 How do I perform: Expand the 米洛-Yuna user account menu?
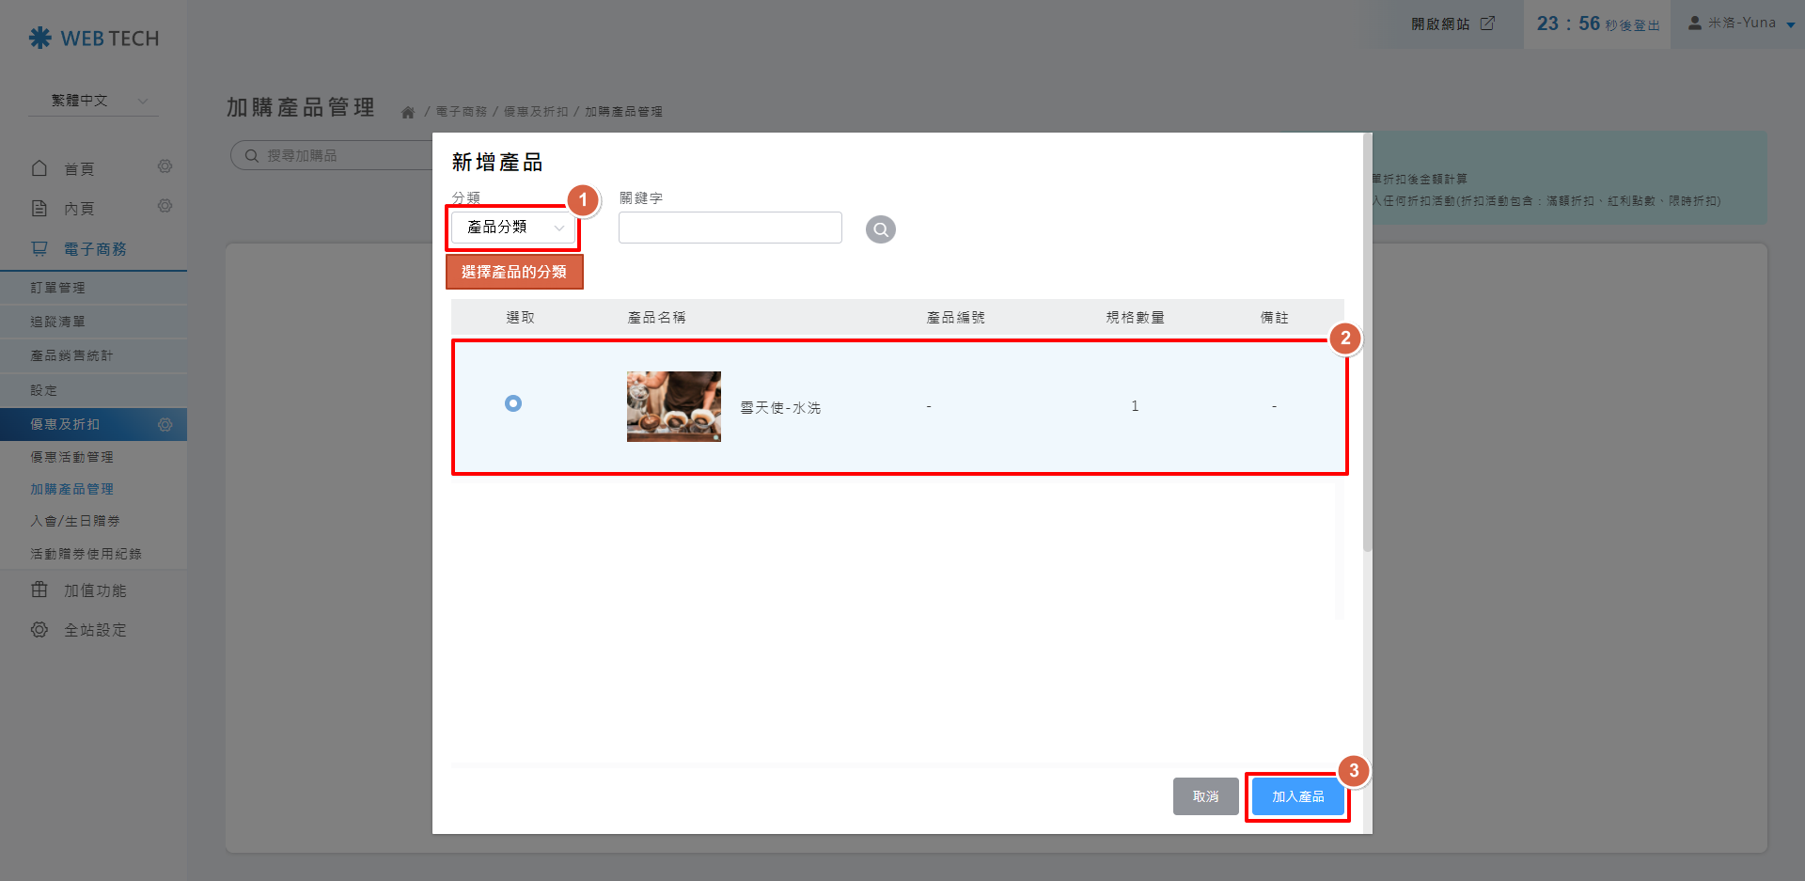pyautogui.click(x=1742, y=24)
